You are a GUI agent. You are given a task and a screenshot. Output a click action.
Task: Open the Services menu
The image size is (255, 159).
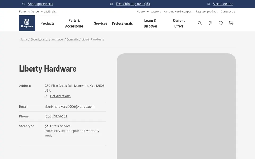(x=100, y=23)
